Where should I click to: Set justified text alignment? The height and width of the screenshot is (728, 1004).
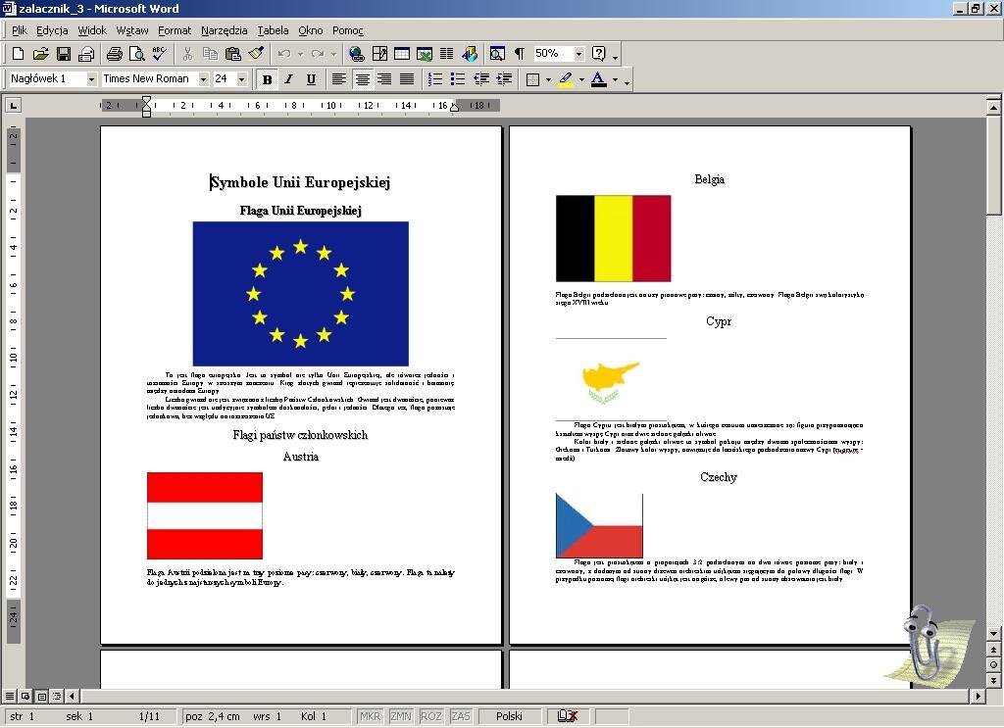pos(407,79)
